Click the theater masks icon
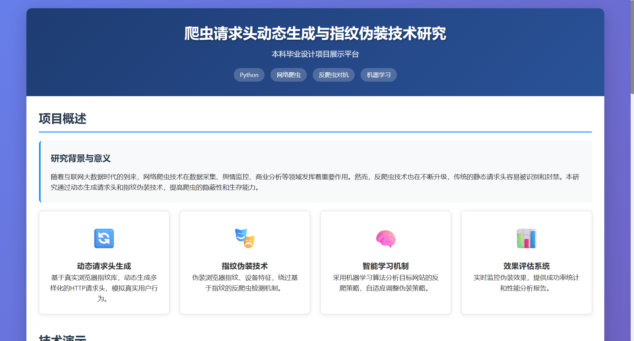The width and height of the screenshot is (634, 341). coord(245,238)
